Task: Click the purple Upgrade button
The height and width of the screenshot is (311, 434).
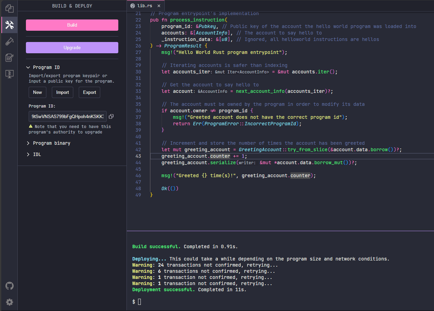Action: click(72, 47)
